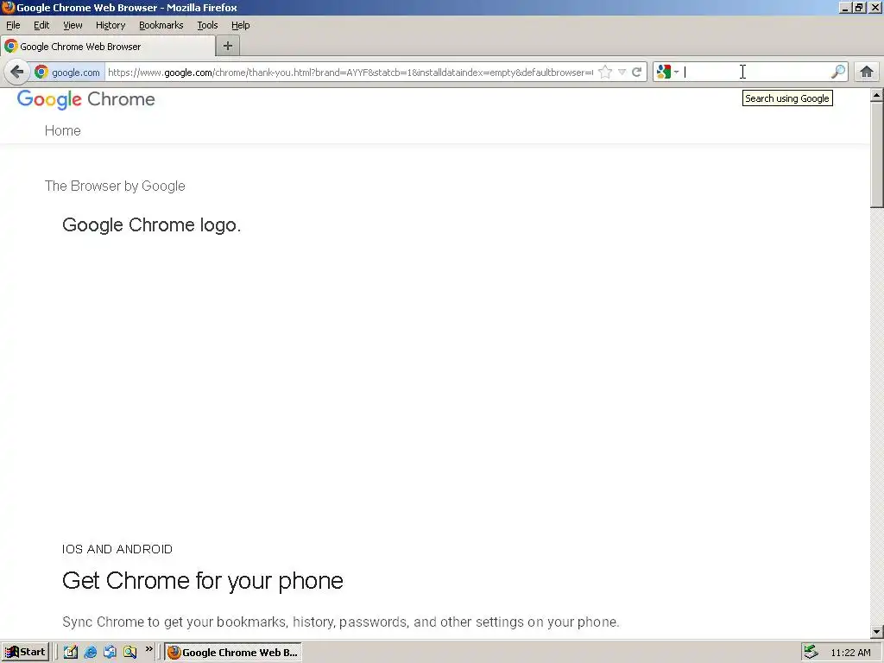The image size is (884, 663).
Task: Click the 11:22 AM taskbar clock
Action: point(850,653)
